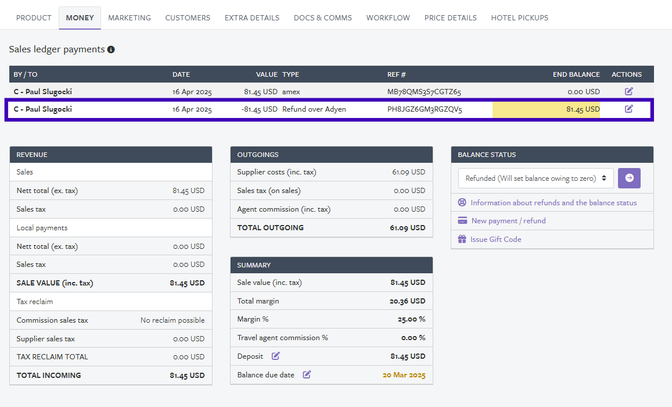Screen dimensions: 672x407
Task: Click the END BALANCE column header
Action: (576, 74)
